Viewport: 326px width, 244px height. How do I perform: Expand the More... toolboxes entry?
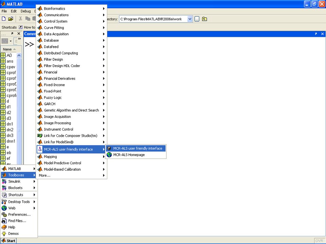pos(71,176)
